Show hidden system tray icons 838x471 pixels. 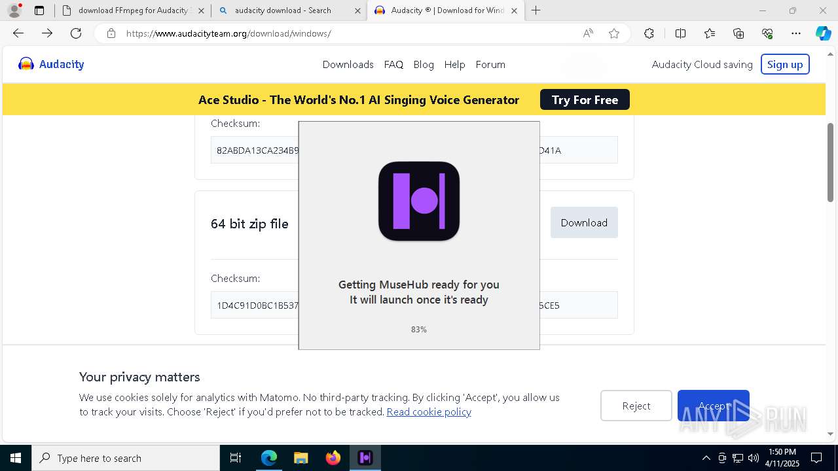(x=706, y=458)
